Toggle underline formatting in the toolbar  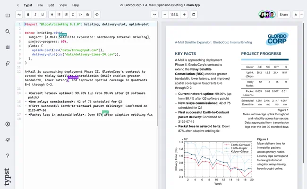pyautogui.click(x=43, y=15)
